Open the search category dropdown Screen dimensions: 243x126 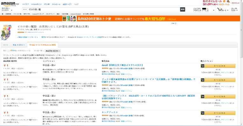[x=25, y=10]
